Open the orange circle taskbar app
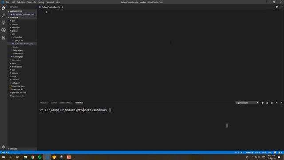This screenshot has height=160, width=284. pyautogui.click(x=54, y=157)
